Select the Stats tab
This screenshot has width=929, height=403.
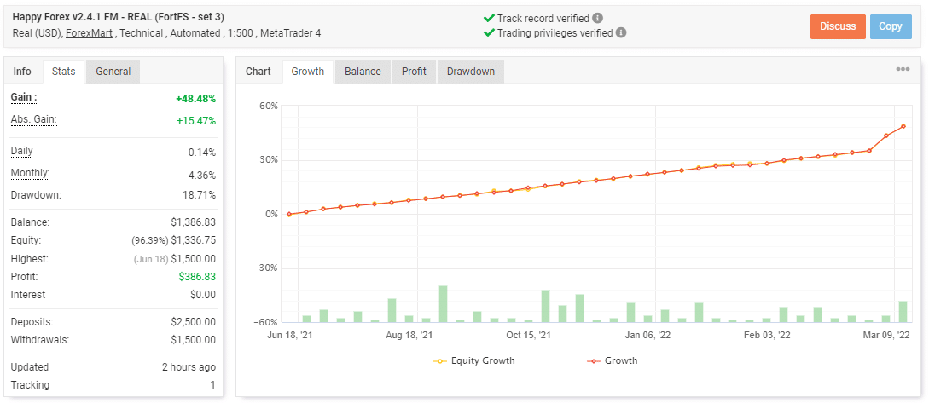[x=64, y=72]
